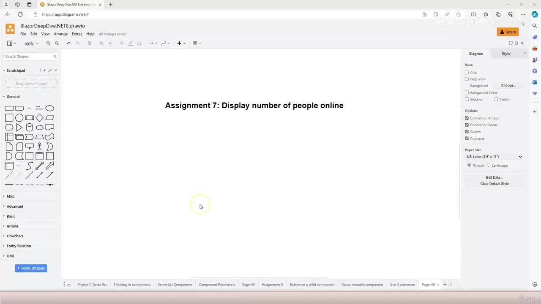
Task: Open the Table dropdown in toolbar
Action: click(197, 43)
